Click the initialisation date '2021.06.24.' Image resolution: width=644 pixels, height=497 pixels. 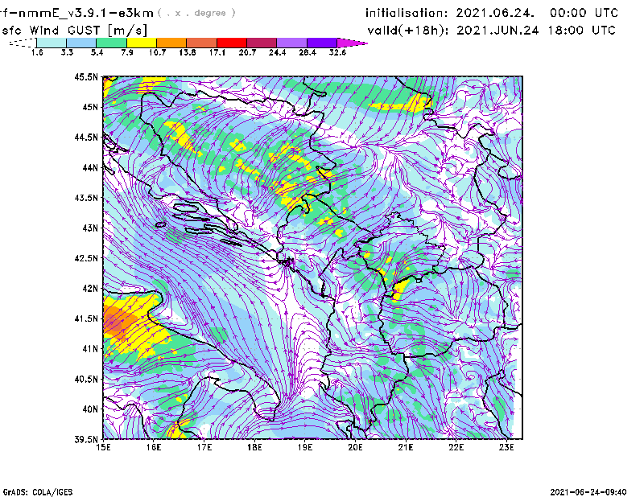(495, 13)
